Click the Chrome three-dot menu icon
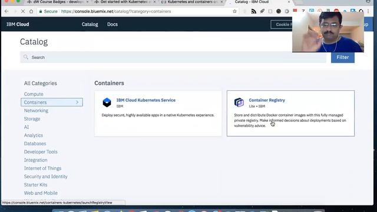This screenshot has height=212, width=377. point(368,11)
